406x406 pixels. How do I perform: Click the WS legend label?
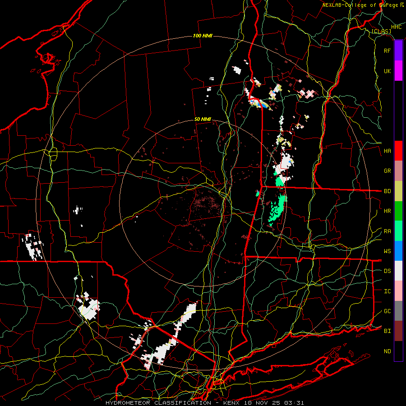(x=387, y=251)
